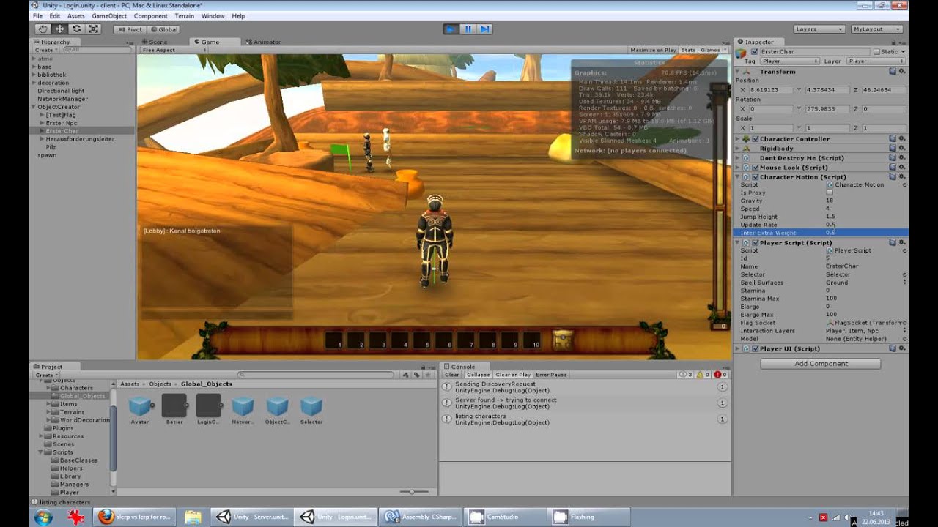Viewport: 938px width, 527px height.
Task: Toggle the Static checkbox
Action: tap(876, 52)
